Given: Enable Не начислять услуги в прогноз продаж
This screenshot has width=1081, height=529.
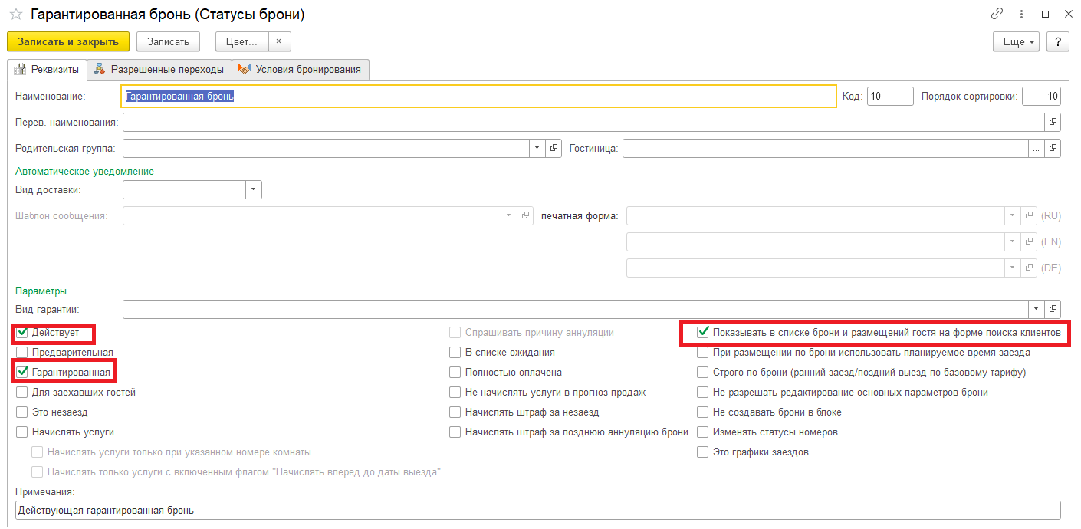Looking at the screenshot, I should (x=455, y=393).
